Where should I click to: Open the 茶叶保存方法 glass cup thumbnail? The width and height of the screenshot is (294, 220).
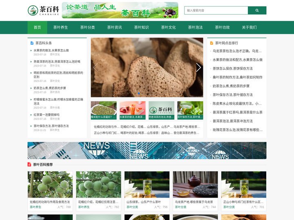click(x=190, y=110)
